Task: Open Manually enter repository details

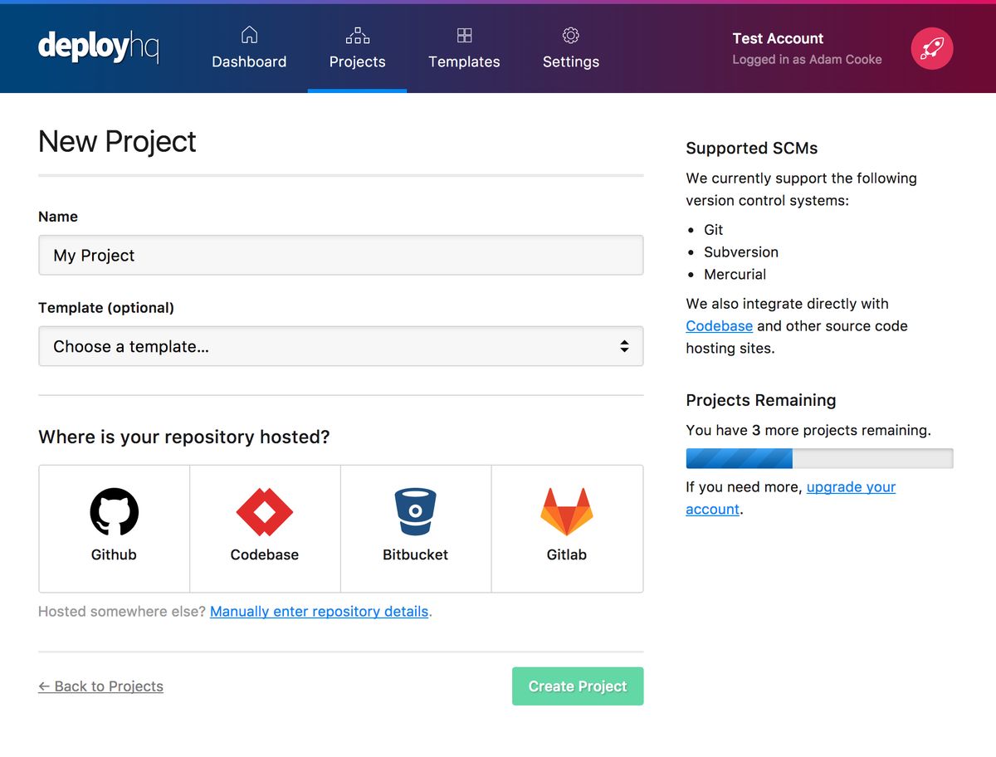Action: 319,612
